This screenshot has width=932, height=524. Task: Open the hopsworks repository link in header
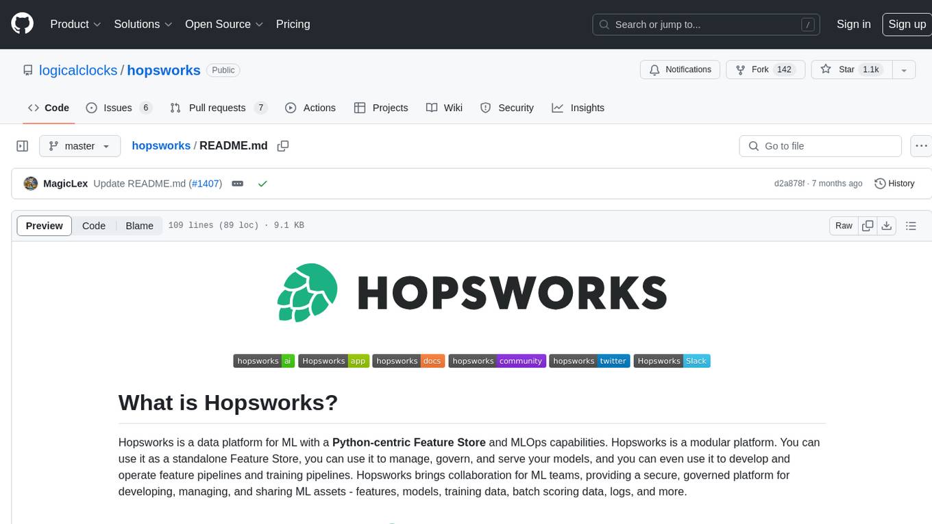click(164, 70)
